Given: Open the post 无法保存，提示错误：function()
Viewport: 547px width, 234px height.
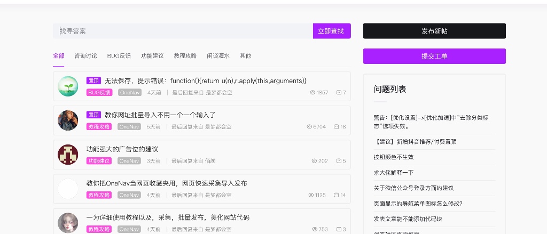Looking at the screenshot, I should pos(206,81).
